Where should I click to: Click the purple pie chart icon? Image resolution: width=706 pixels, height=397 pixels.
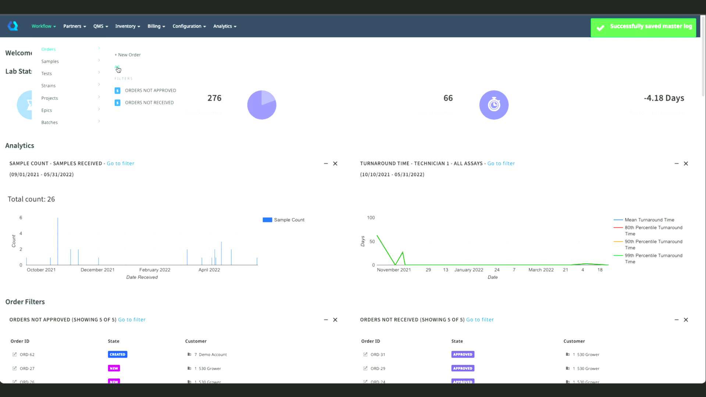pos(261,105)
